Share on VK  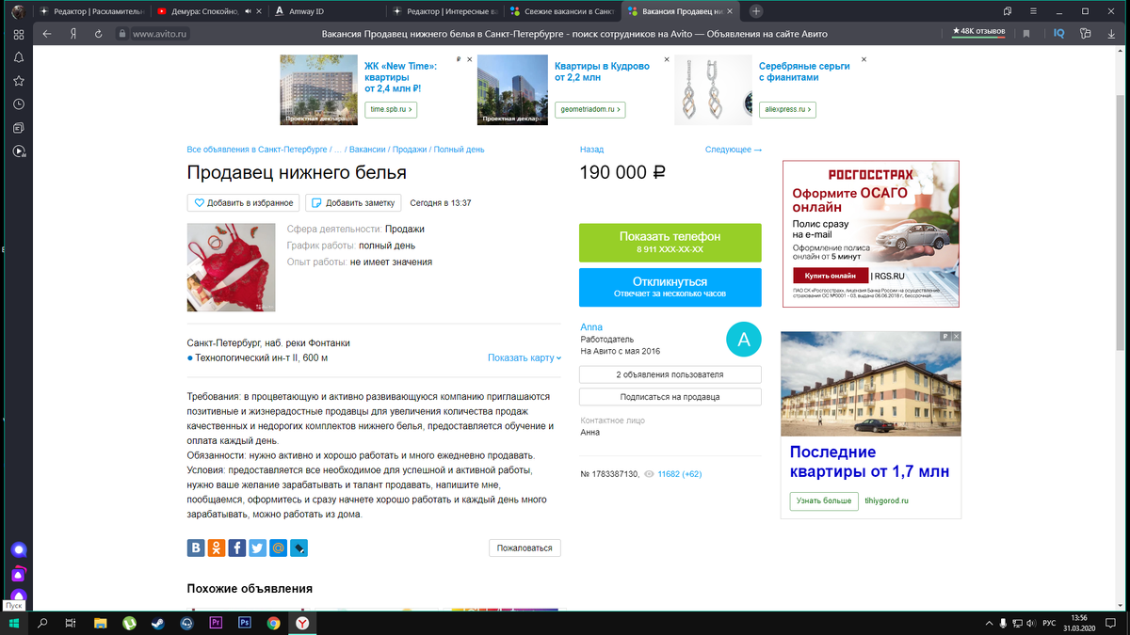[x=196, y=548]
